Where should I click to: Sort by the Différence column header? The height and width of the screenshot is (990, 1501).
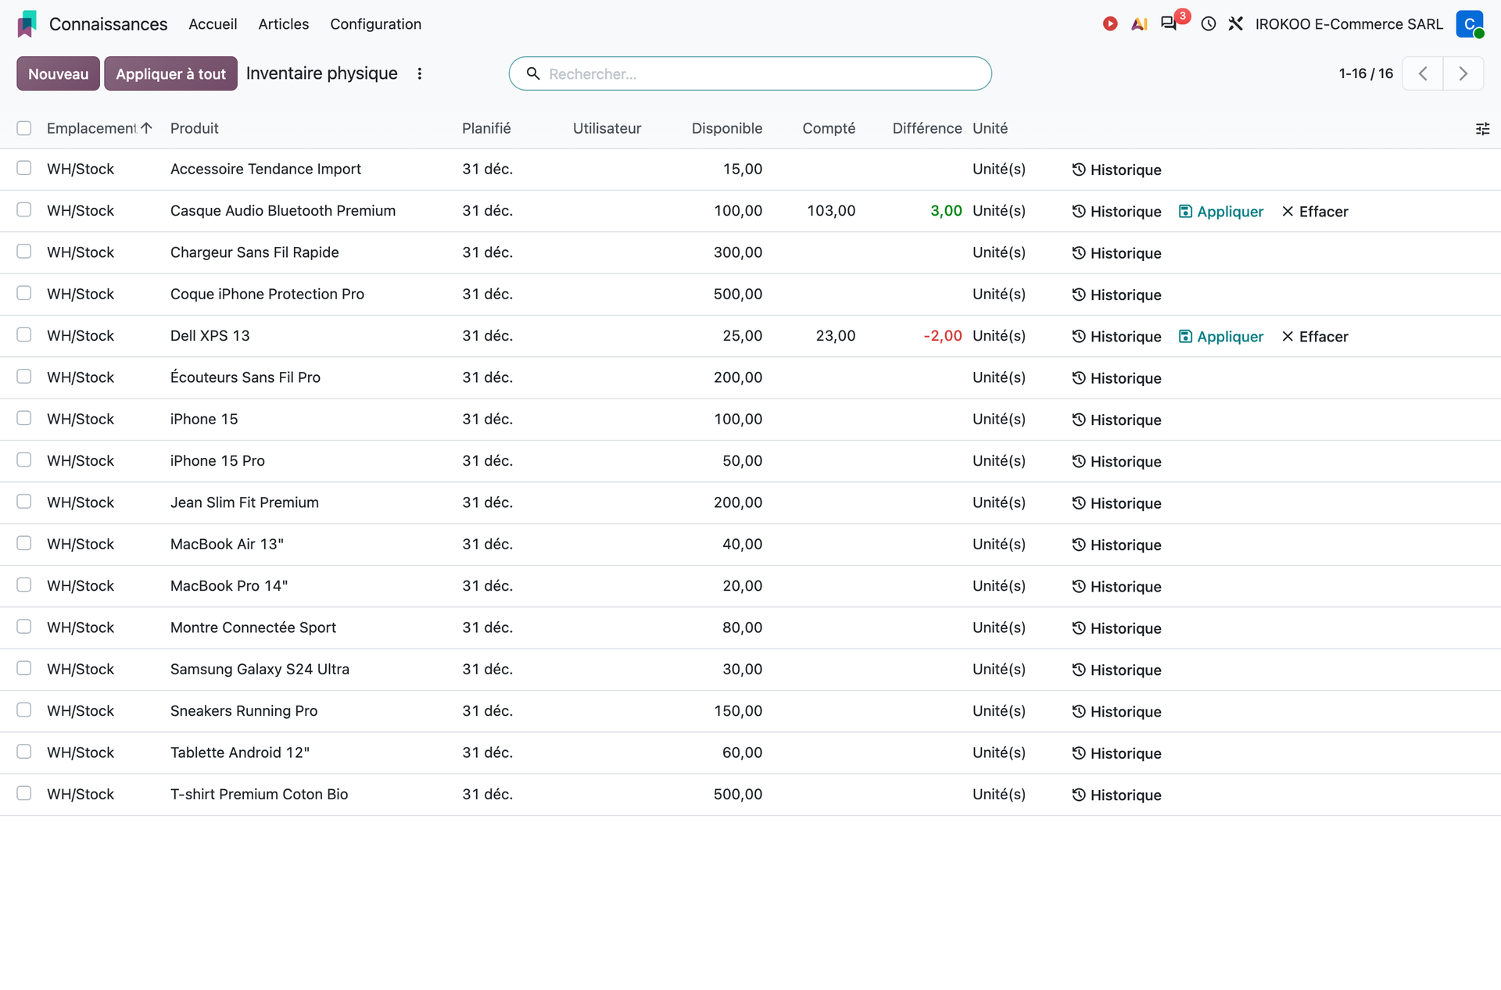927,128
